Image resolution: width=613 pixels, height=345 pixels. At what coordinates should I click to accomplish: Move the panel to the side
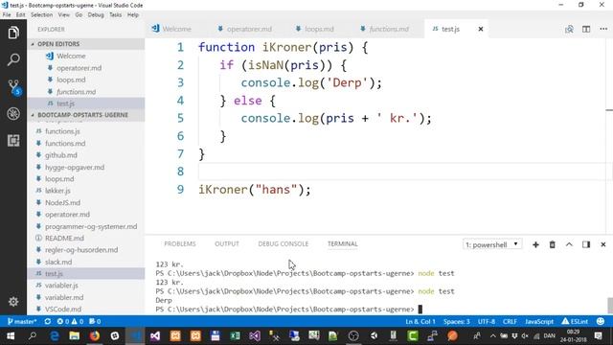tap(586, 244)
